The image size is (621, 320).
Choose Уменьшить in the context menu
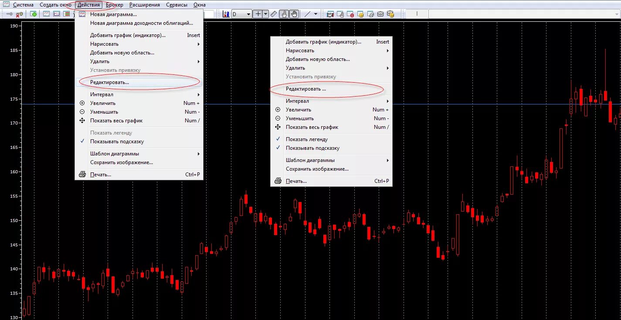click(x=331, y=118)
